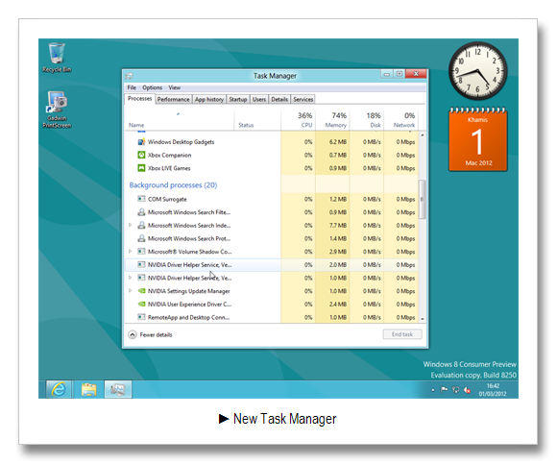Viewport: 557px width, 464px height.
Task: Switch to the App history tab
Action: tap(209, 100)
